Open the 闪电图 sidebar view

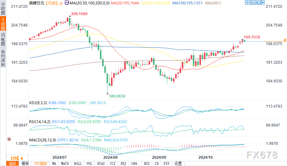tap(3, 39)
